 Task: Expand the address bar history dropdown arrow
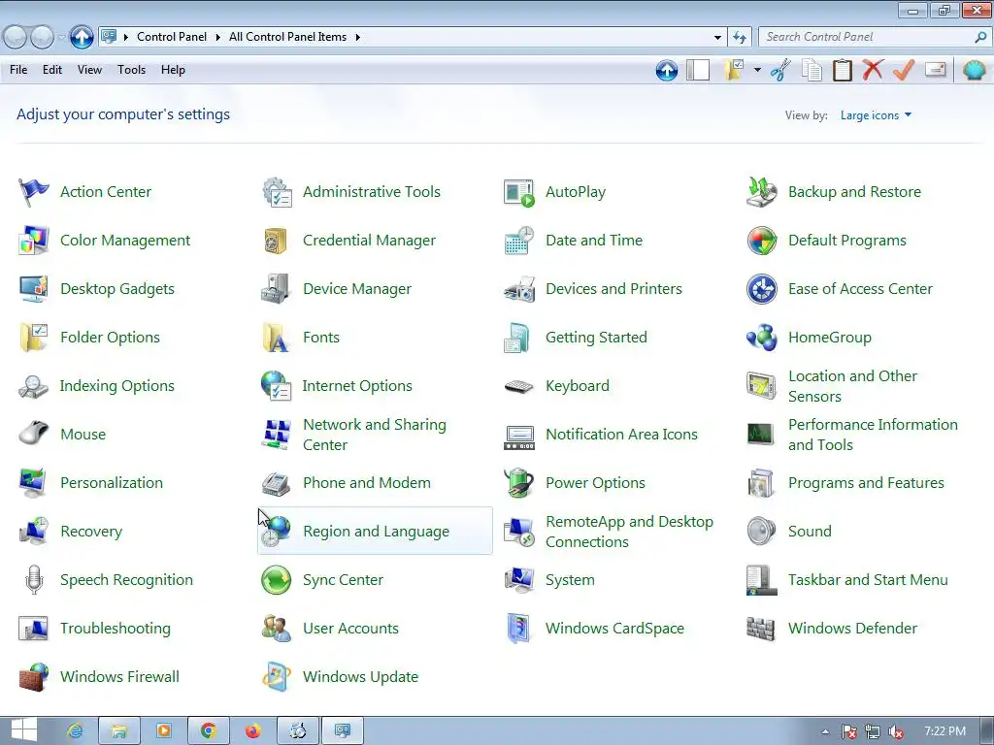pyautogui.click(x=717, y=38)
